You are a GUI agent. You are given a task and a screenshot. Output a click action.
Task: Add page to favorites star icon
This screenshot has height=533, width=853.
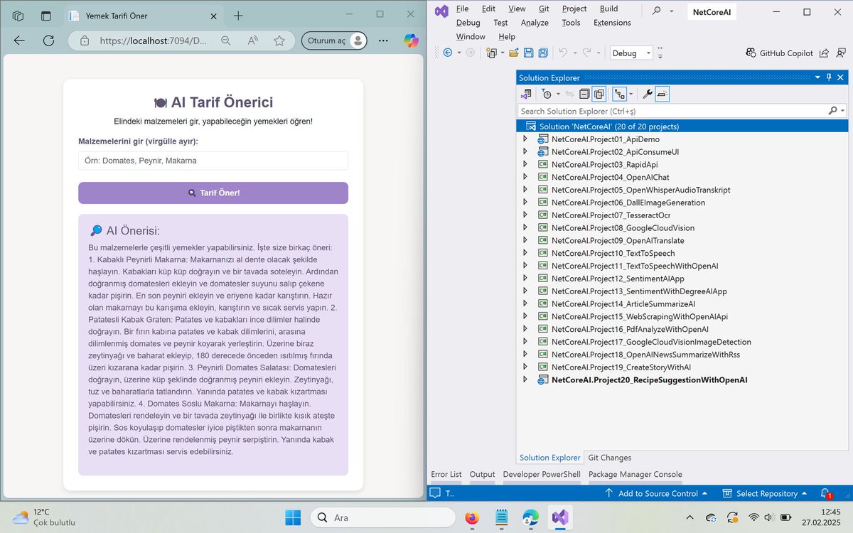coord(279,41)
